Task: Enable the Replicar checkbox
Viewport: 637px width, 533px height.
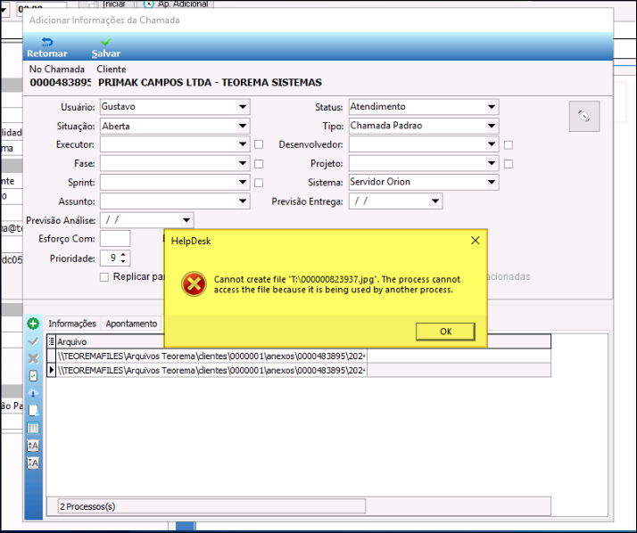Action: tap(104, 277)
